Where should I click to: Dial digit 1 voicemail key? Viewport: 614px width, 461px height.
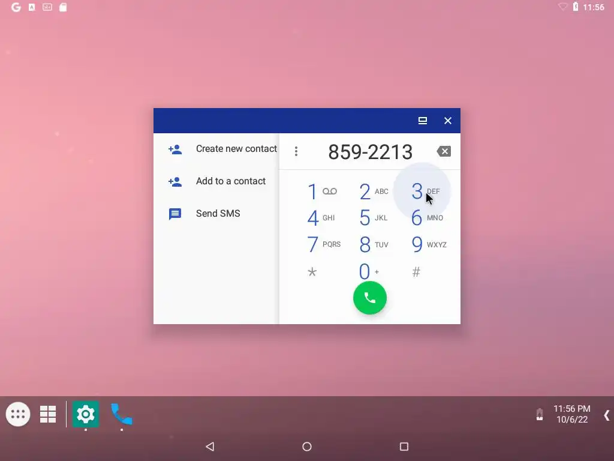point(321,191)
